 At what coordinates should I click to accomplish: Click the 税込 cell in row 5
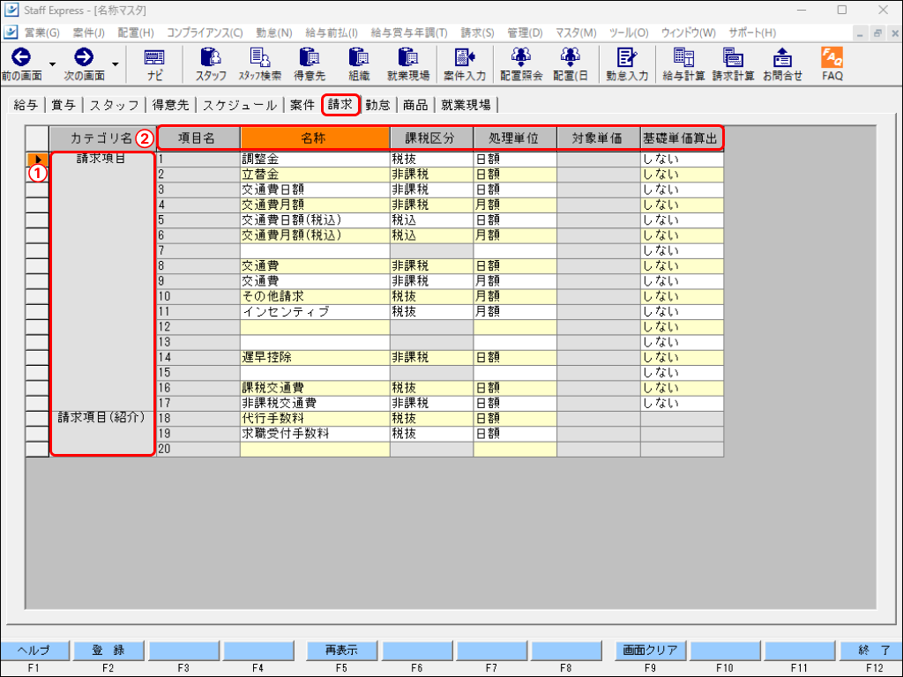(431, 219)
